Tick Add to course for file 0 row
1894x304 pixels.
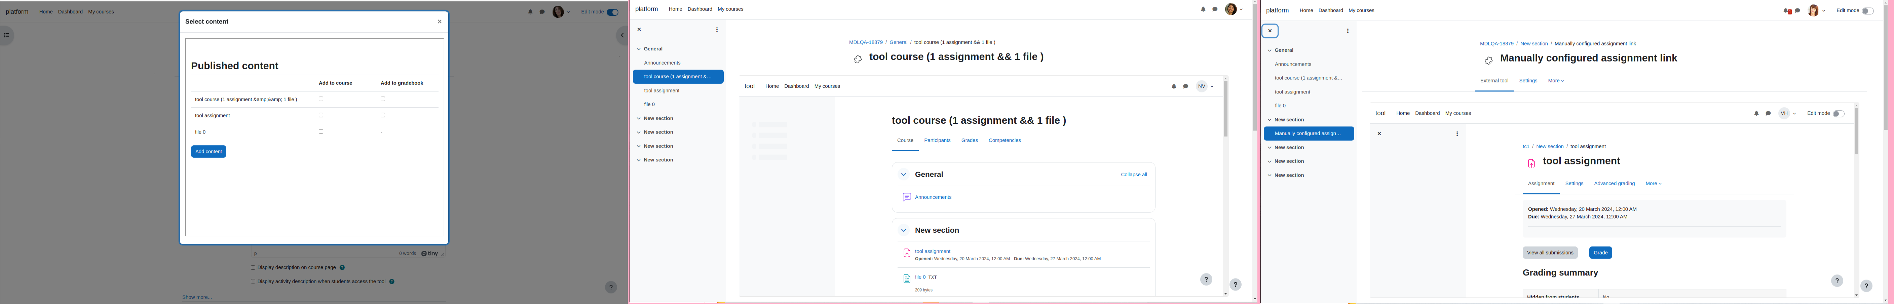tap(320, 132)
